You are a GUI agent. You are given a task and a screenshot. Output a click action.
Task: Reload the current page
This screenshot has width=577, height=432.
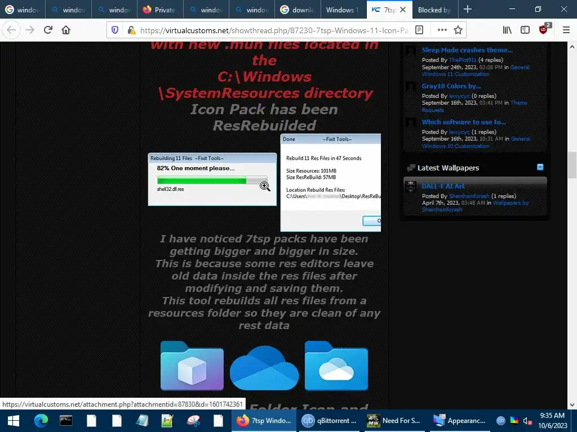[x=48, y=30]
